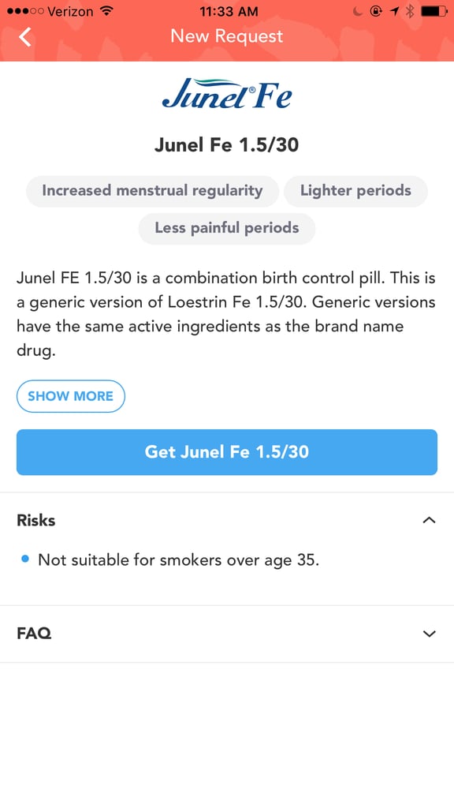The width and height of the screenshot is (454, 808).
Task: Tap the chevron next to Risks
Action: [x=429, y=520]
